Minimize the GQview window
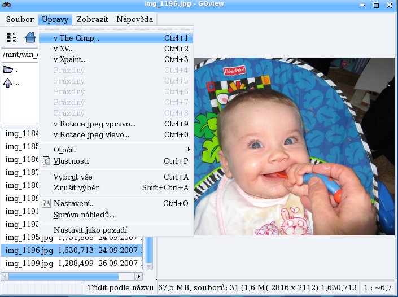The width and height of the screenshot is (398, 297). click(x=362, y=5)
